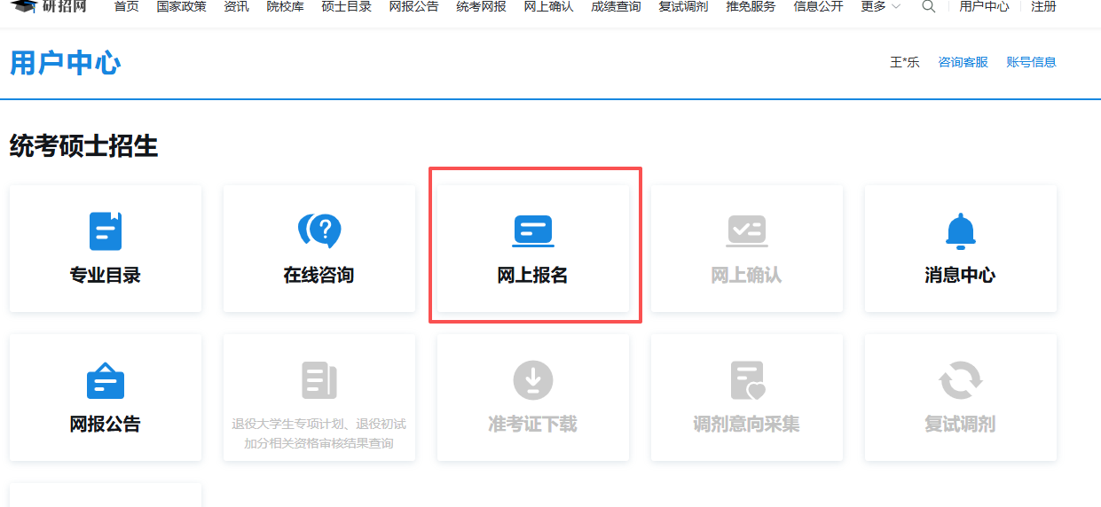
Task: Click the 复试调剂 refresh arrows icon
Action: (x=960, y=381)
